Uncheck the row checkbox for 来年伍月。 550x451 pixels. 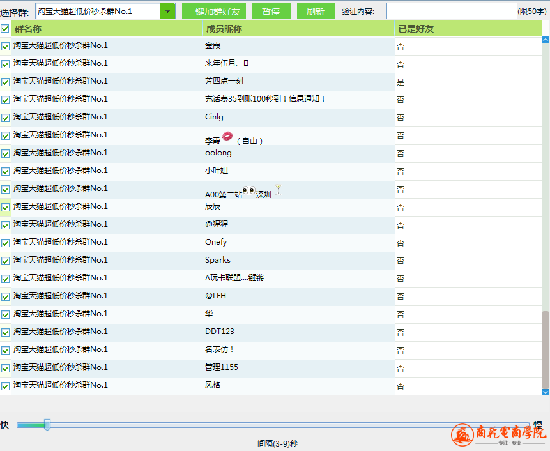click(x=5, y=64)
